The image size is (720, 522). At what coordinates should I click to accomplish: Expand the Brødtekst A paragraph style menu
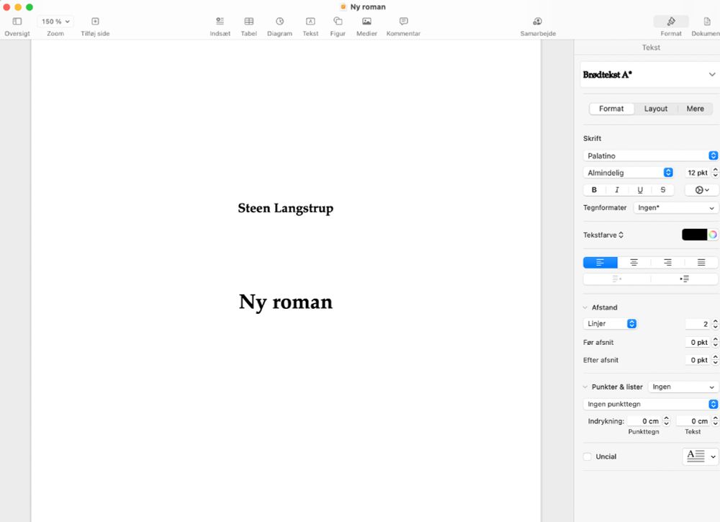649,74
